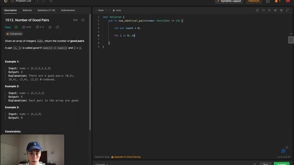Click the problem title 1512. Number of Good Pairs
The image size is (294, 165).
27,20
